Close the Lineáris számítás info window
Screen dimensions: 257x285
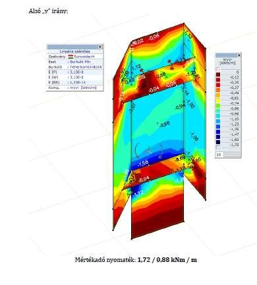100,47
